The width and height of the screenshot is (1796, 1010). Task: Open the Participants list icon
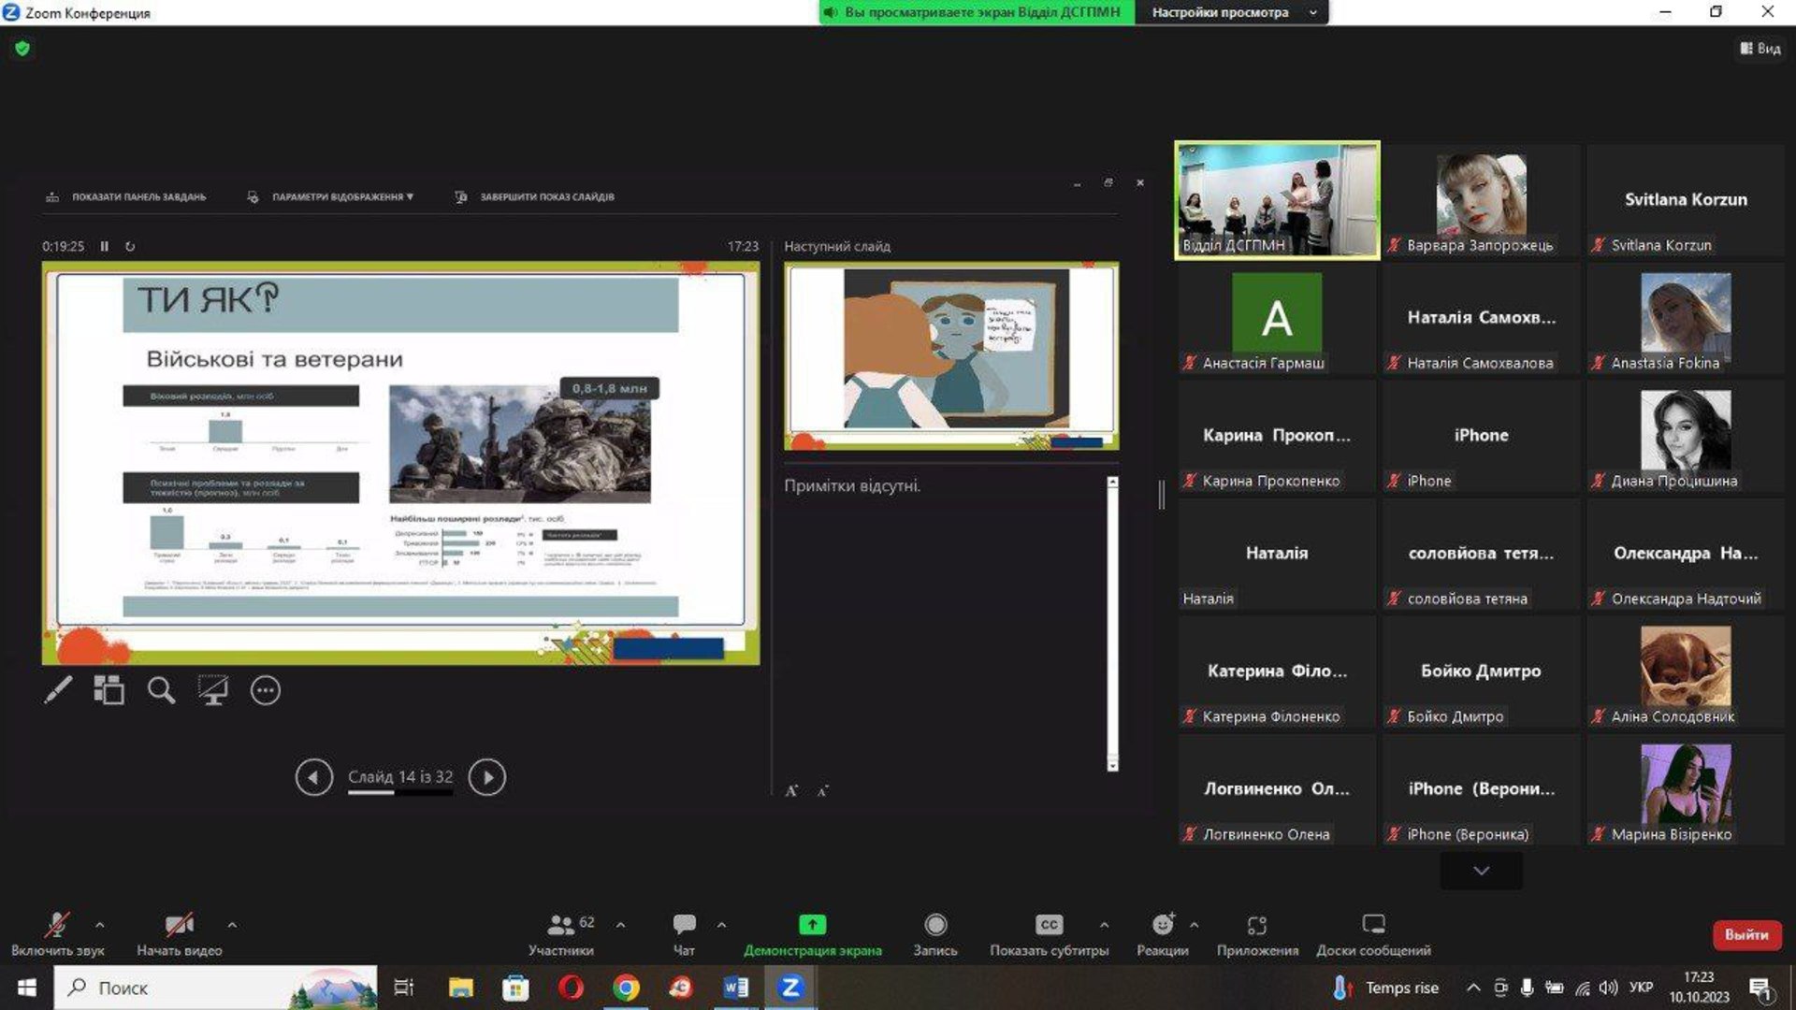(x=560, y=925)
